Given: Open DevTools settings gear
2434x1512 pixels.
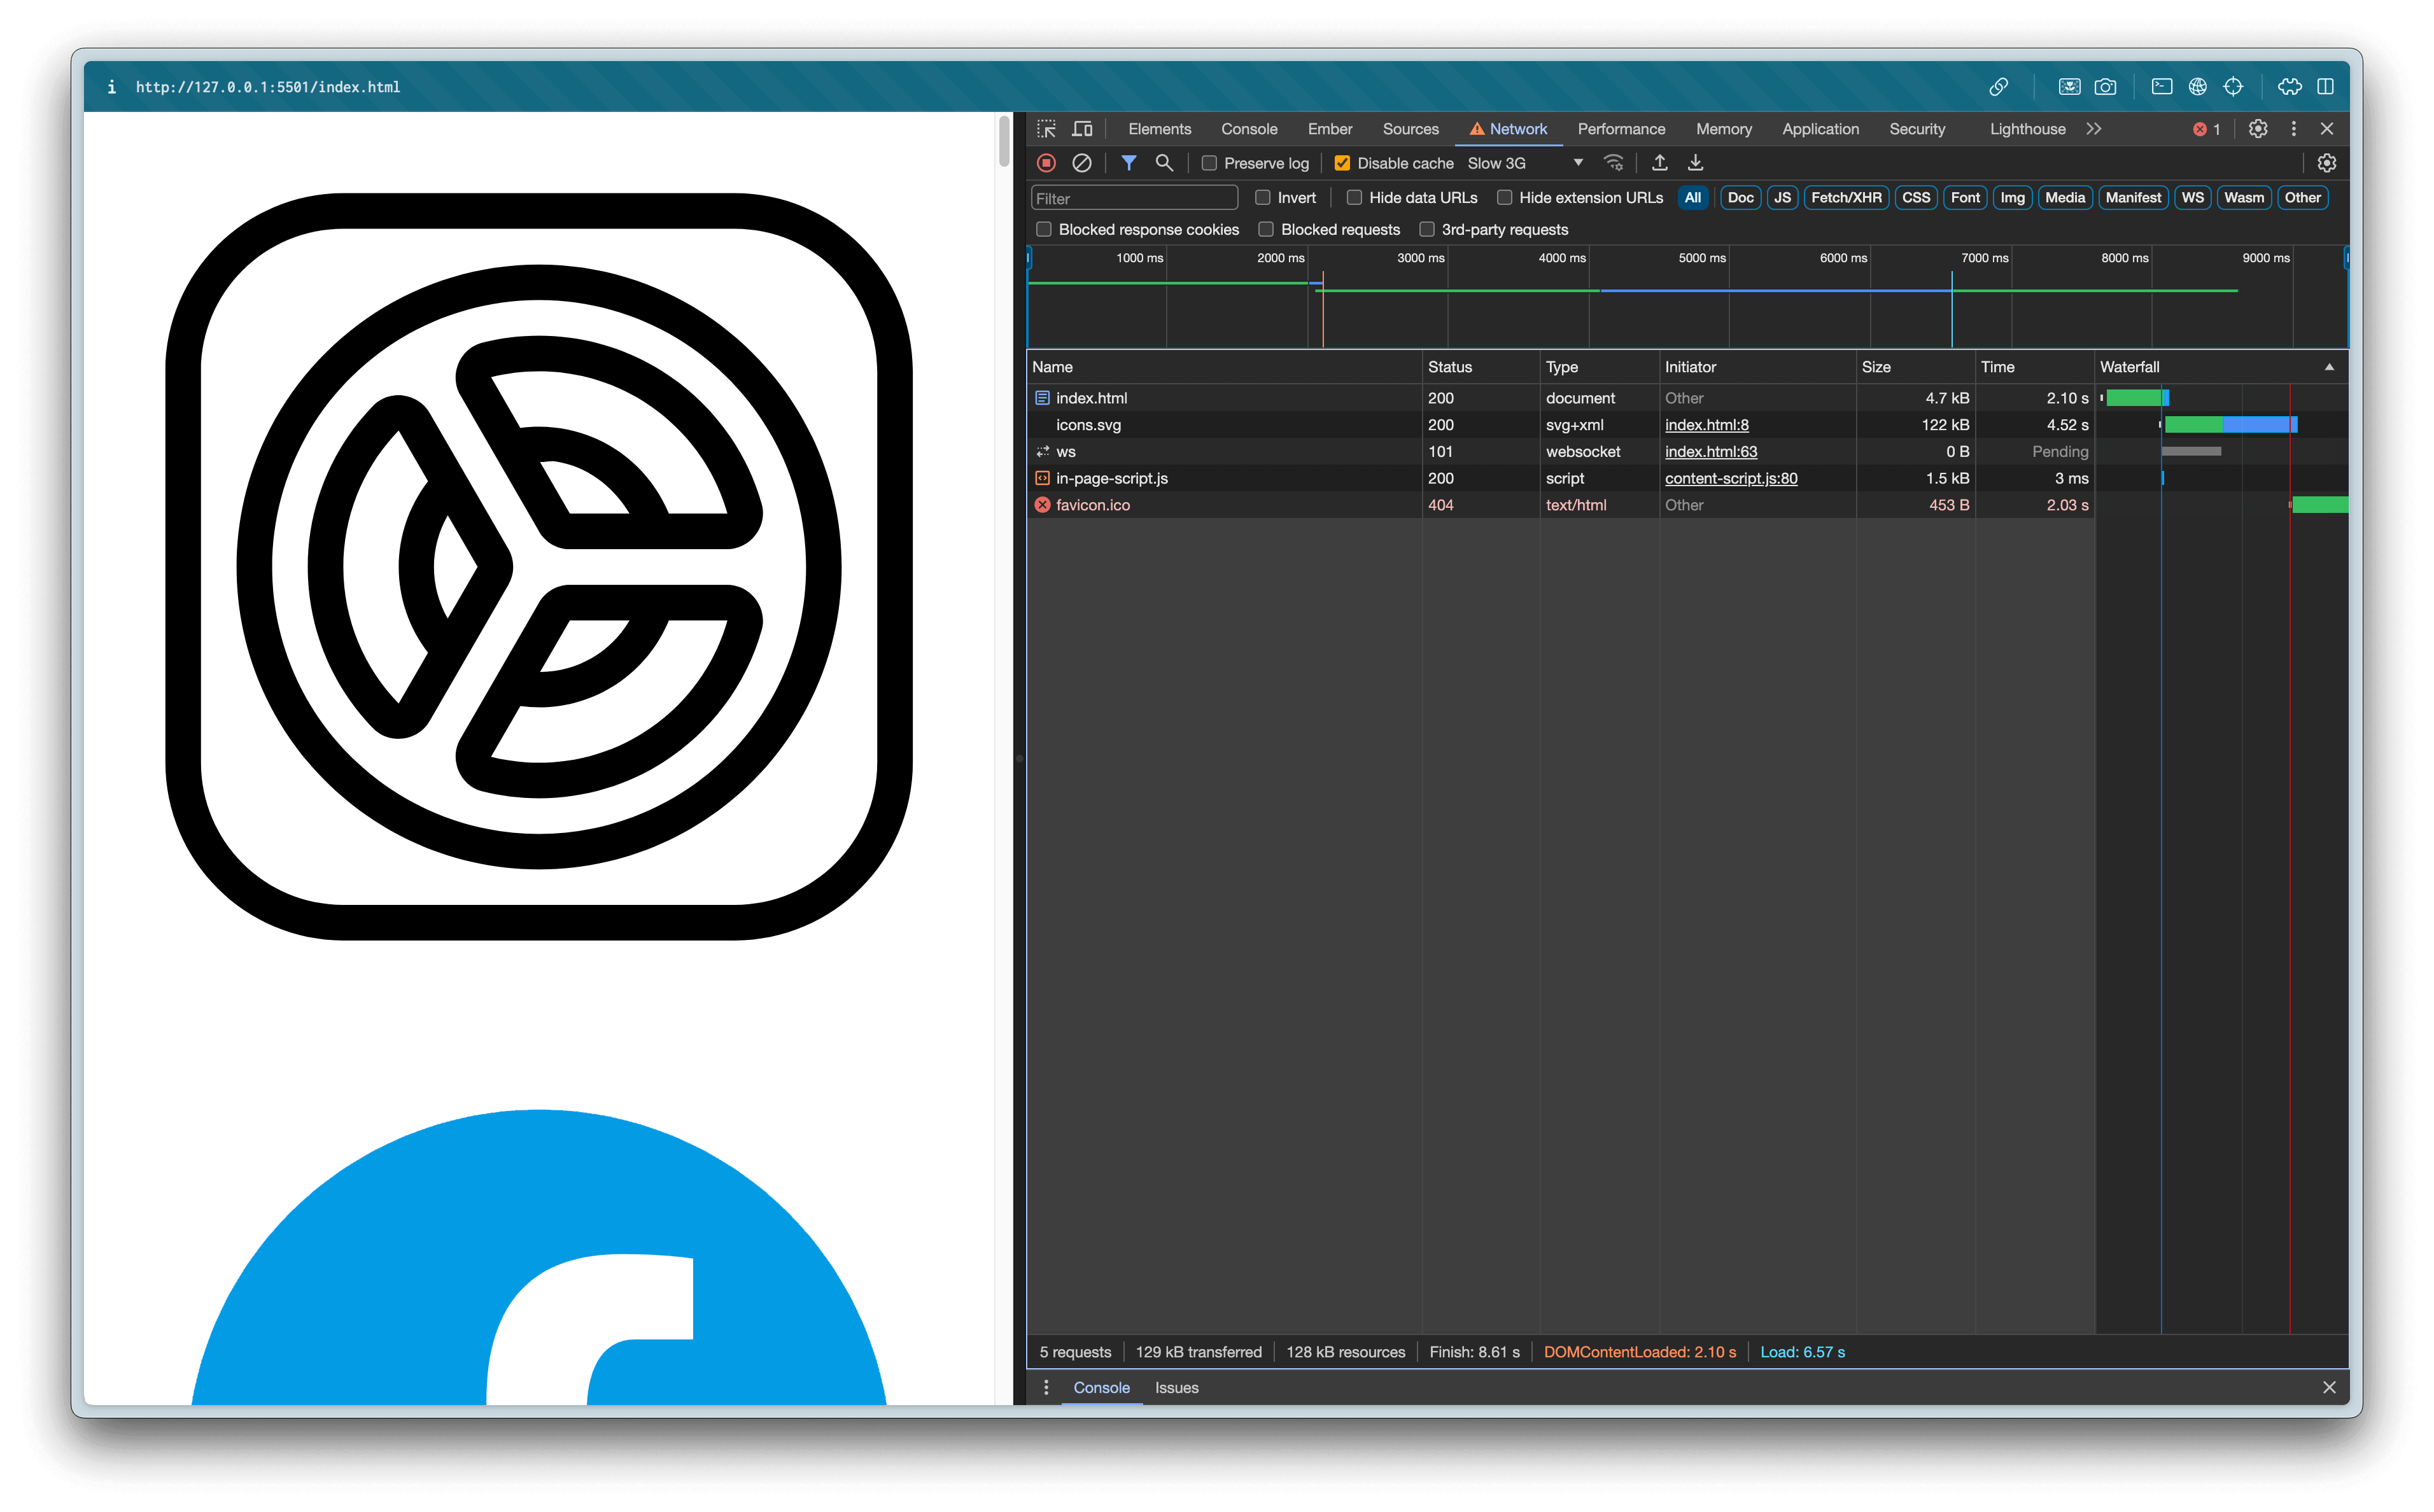Looking at the screenshot, I should (2257, 128).
